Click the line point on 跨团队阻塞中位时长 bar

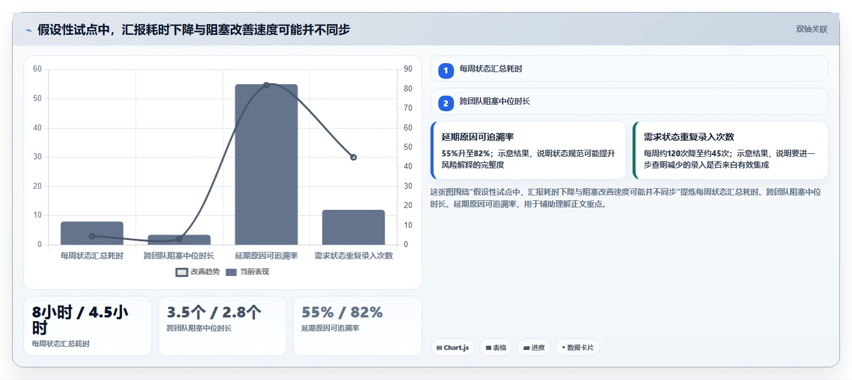(x=179, y=239)
